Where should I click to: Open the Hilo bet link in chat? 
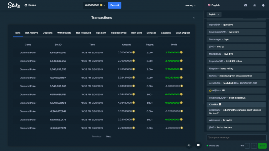(x=245, y=83)
